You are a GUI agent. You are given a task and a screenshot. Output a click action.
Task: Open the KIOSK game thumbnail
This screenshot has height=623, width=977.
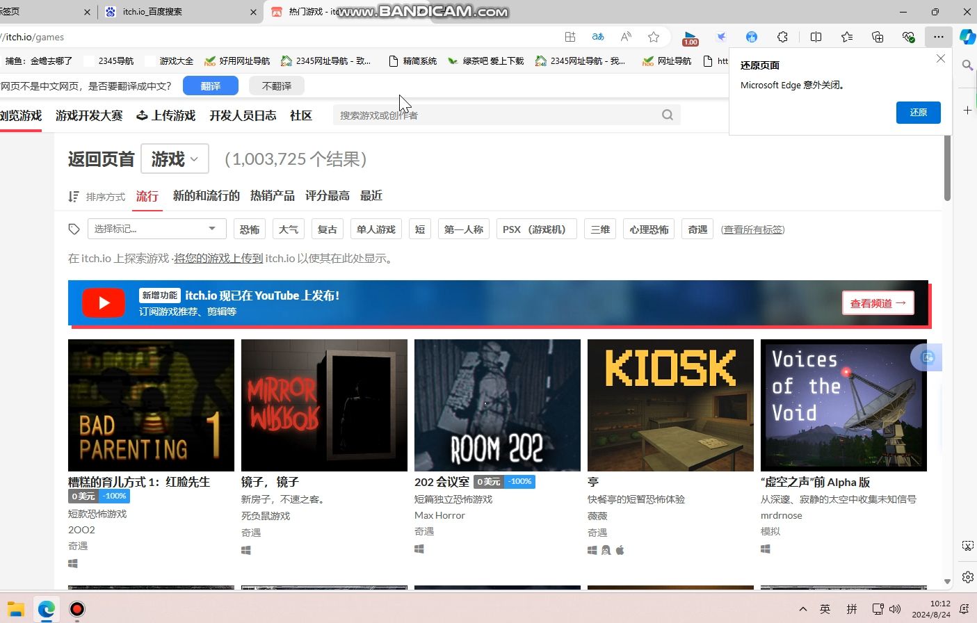pos(670,405)
